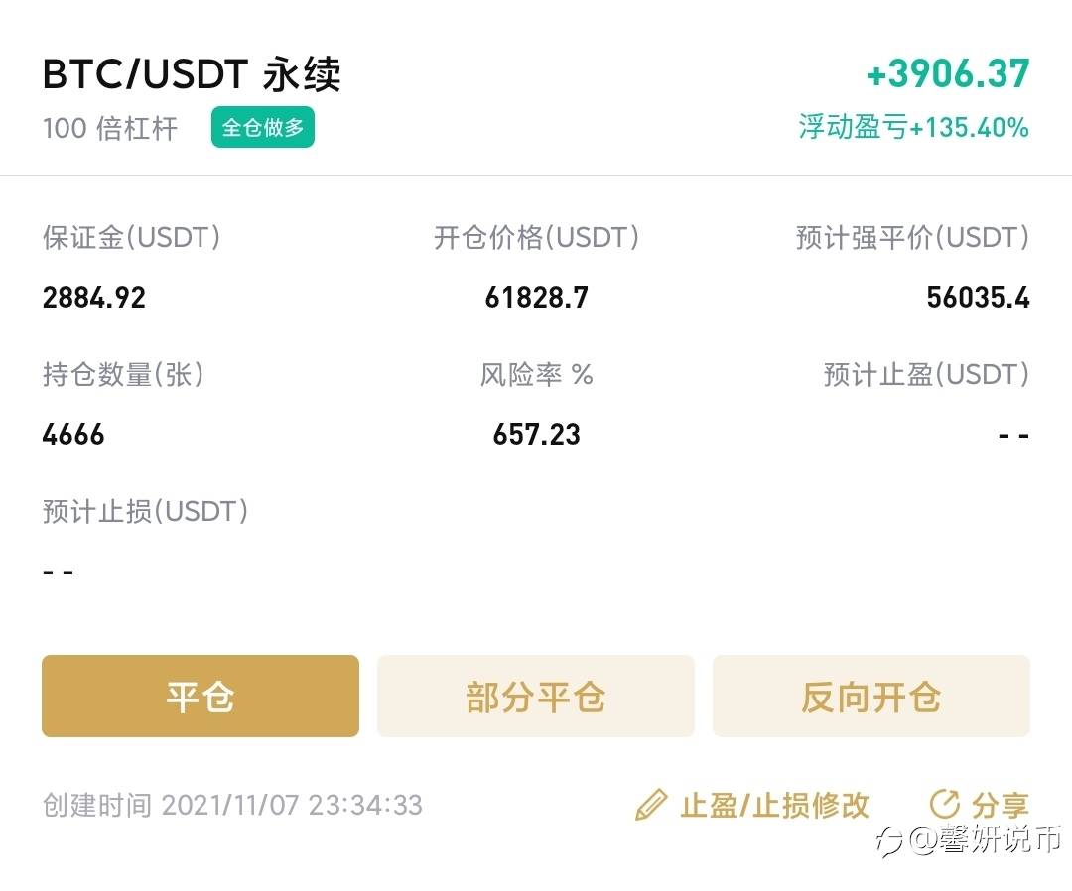1072x891 pixels.
Task: Tap the 全仓做多 green badge
Action: point(262,127)
